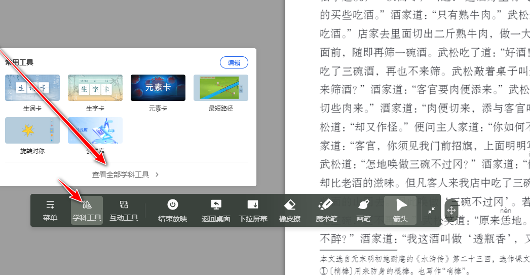This screenshot has height=275, width=530.
Task: Activate the 下拉屏幕 tool
Action: tap(253, 211)
